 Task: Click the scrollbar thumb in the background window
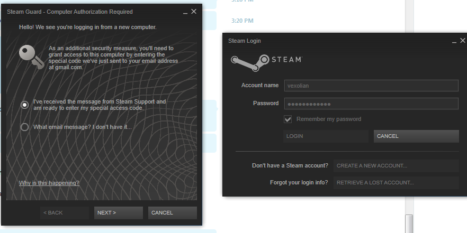point(409,223)
